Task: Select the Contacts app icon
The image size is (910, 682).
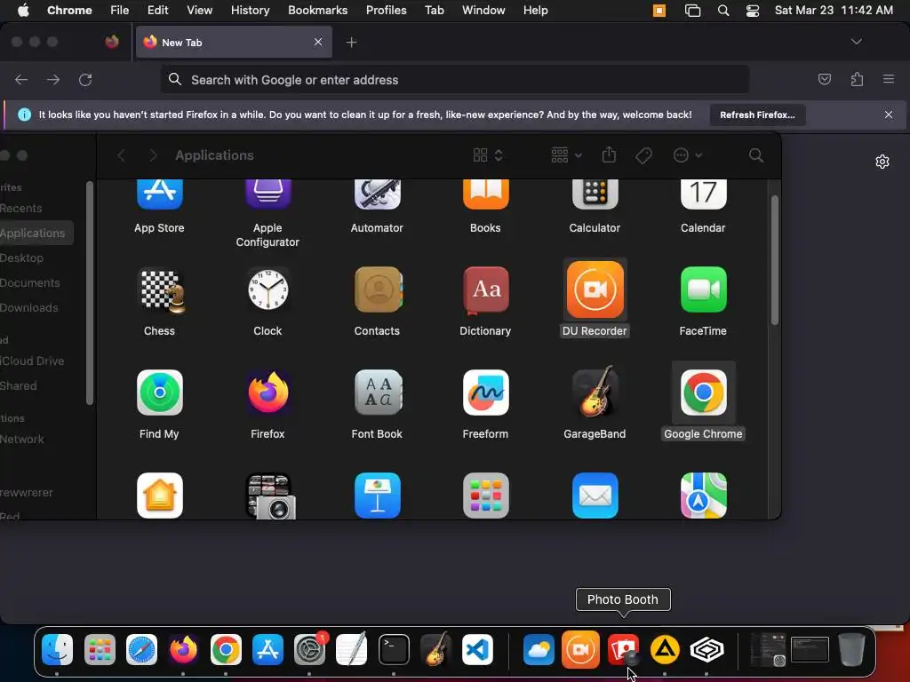Action: (x=378, y=289)
